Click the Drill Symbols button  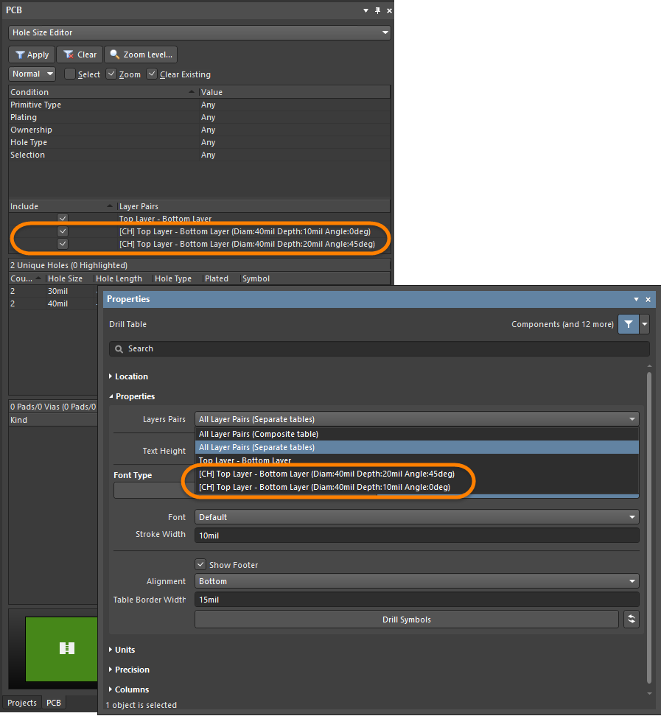[x=406, y=620]
